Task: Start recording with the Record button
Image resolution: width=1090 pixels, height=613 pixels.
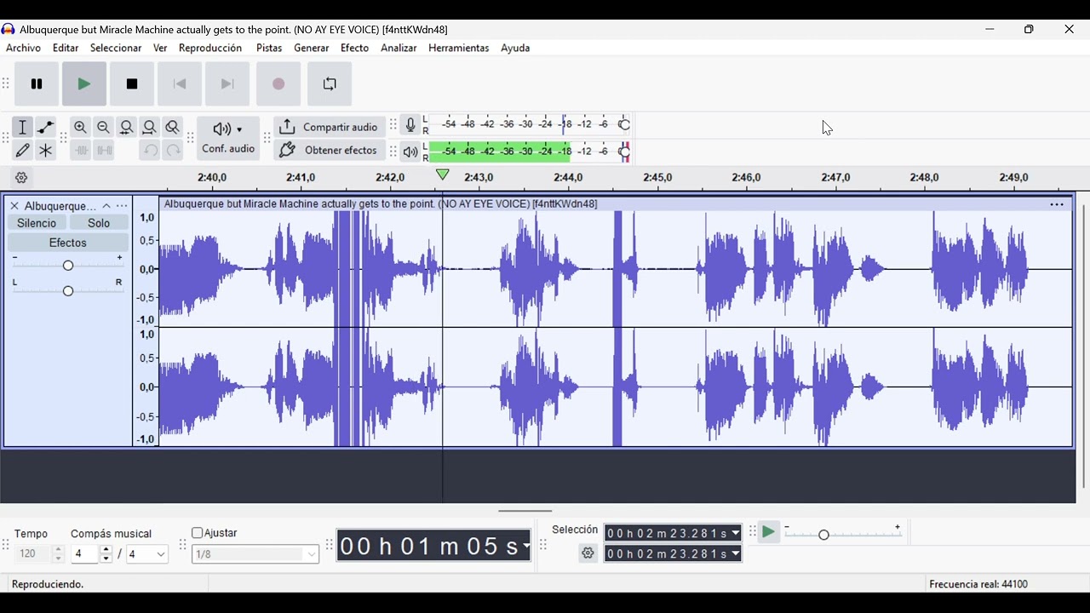Action: [278, 84]
